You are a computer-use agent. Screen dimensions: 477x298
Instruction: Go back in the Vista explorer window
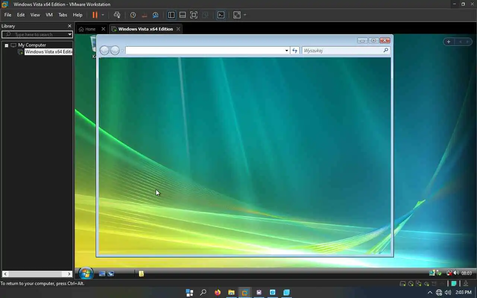coord(105,50)
